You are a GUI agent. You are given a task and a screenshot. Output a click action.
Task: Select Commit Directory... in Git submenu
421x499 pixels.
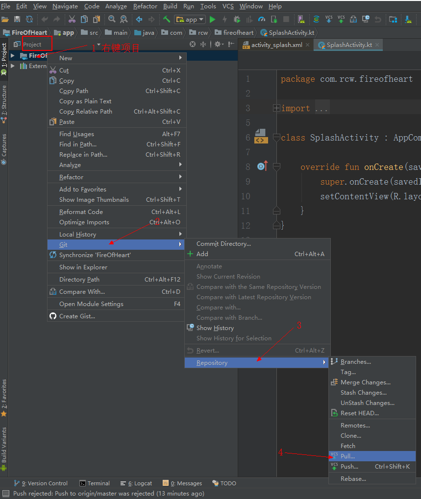pyautogui.click(x=258, y=243)
